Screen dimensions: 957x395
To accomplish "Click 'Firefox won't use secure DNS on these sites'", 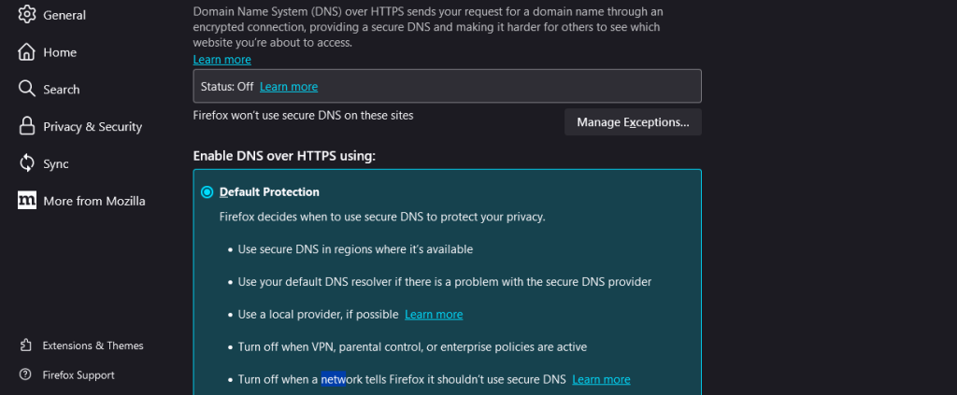I will pos(304,115).
